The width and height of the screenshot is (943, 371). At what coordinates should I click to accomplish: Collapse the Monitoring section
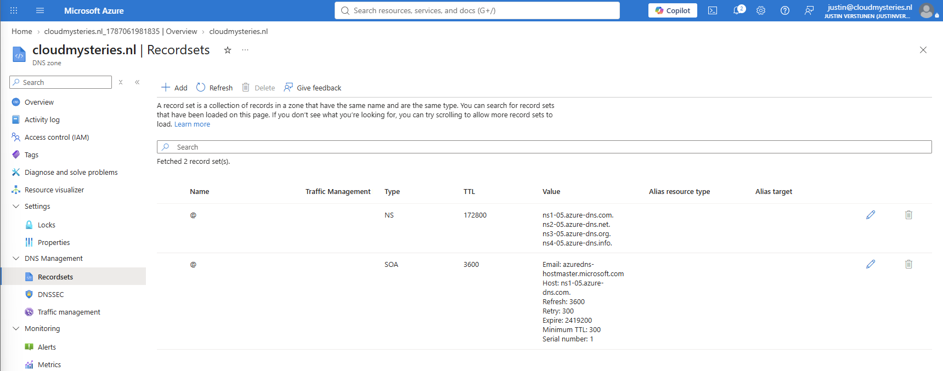point(15,329)
